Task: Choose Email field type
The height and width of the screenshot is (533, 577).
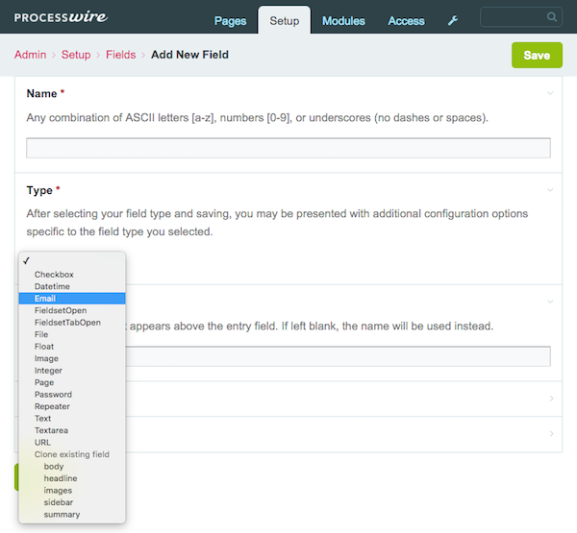Action: click(x=72, y=299)
